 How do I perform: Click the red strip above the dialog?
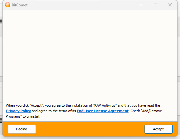92,0
